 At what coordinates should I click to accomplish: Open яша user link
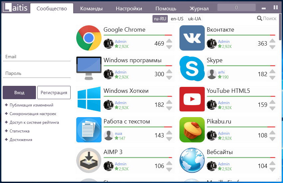click(x=119, y=133)
